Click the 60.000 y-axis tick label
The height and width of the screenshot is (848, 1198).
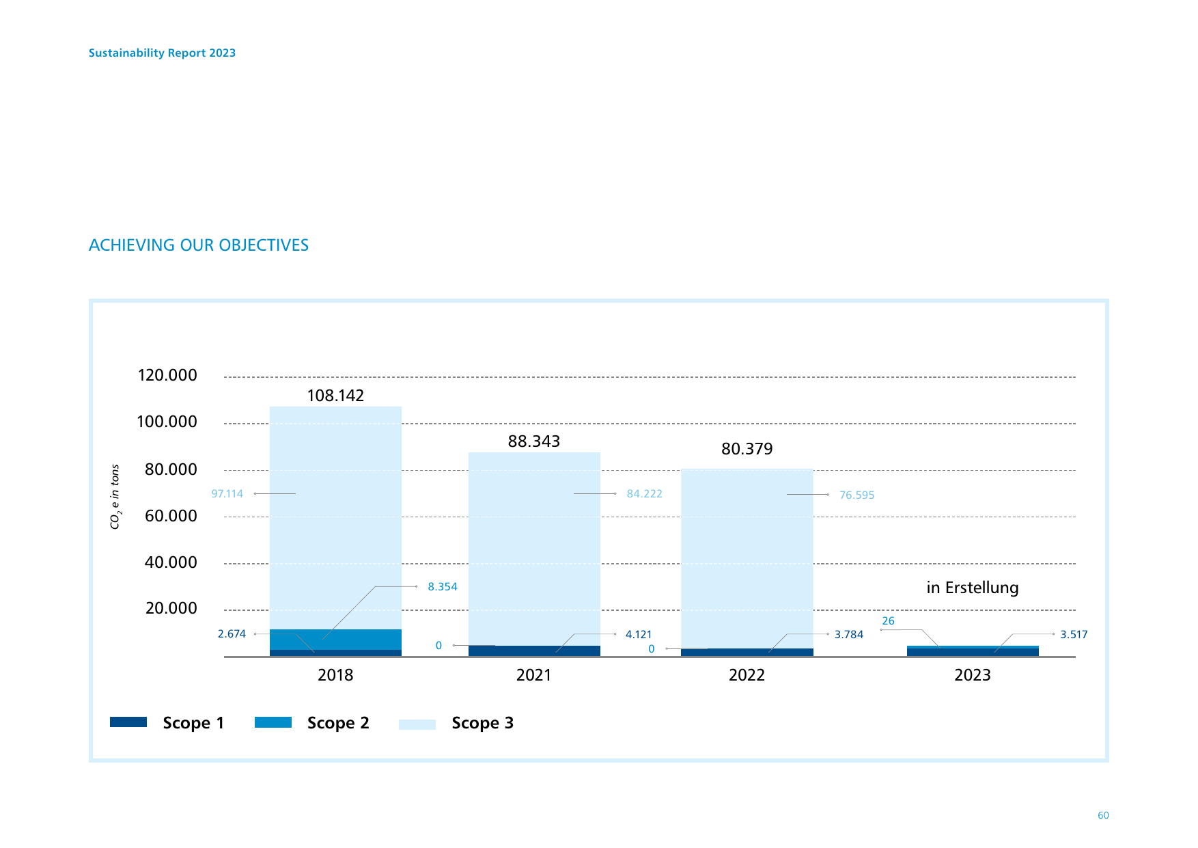(171, 516)
